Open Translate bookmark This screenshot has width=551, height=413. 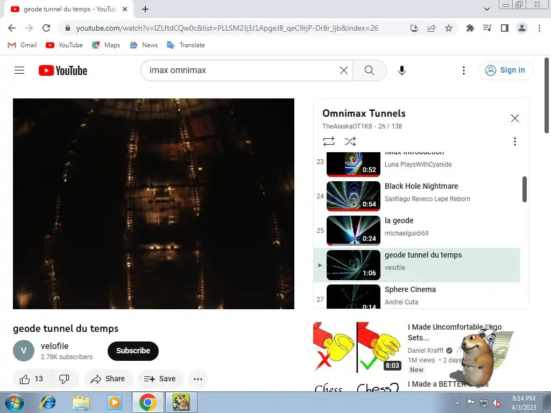[186, 45]
